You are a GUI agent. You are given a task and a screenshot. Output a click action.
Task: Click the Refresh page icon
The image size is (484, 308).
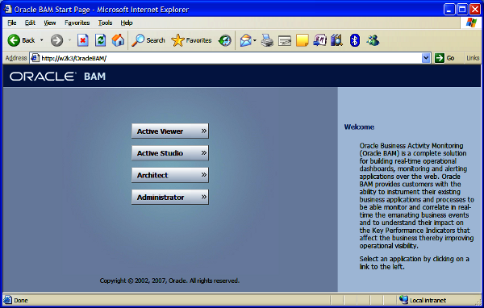(100, 40)
